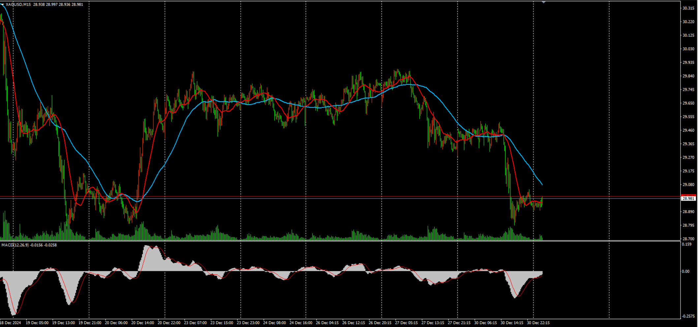Click the 18 Dec 2024 time label
Image resolution: width=698 pixels, height=327 pixels.
point(10,323)
